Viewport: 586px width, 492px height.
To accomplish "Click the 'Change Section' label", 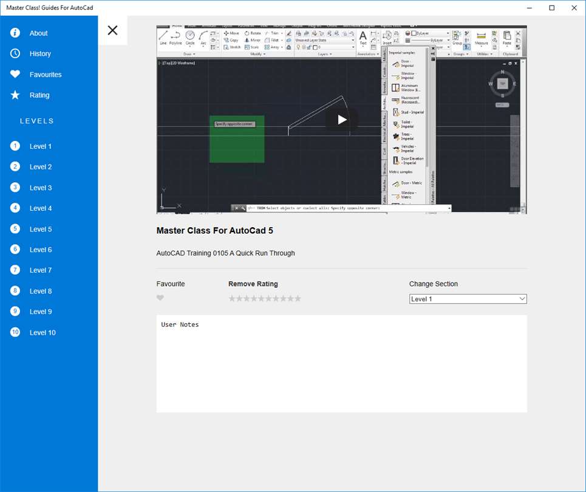I will point(433,284).
